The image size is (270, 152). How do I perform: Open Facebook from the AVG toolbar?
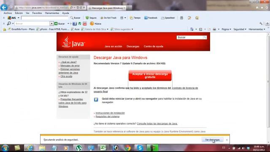pyautogui.click(x=151, y=18)
